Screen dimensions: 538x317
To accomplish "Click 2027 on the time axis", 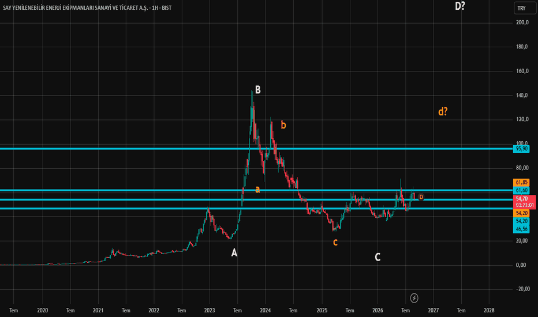I will [434, 311].
